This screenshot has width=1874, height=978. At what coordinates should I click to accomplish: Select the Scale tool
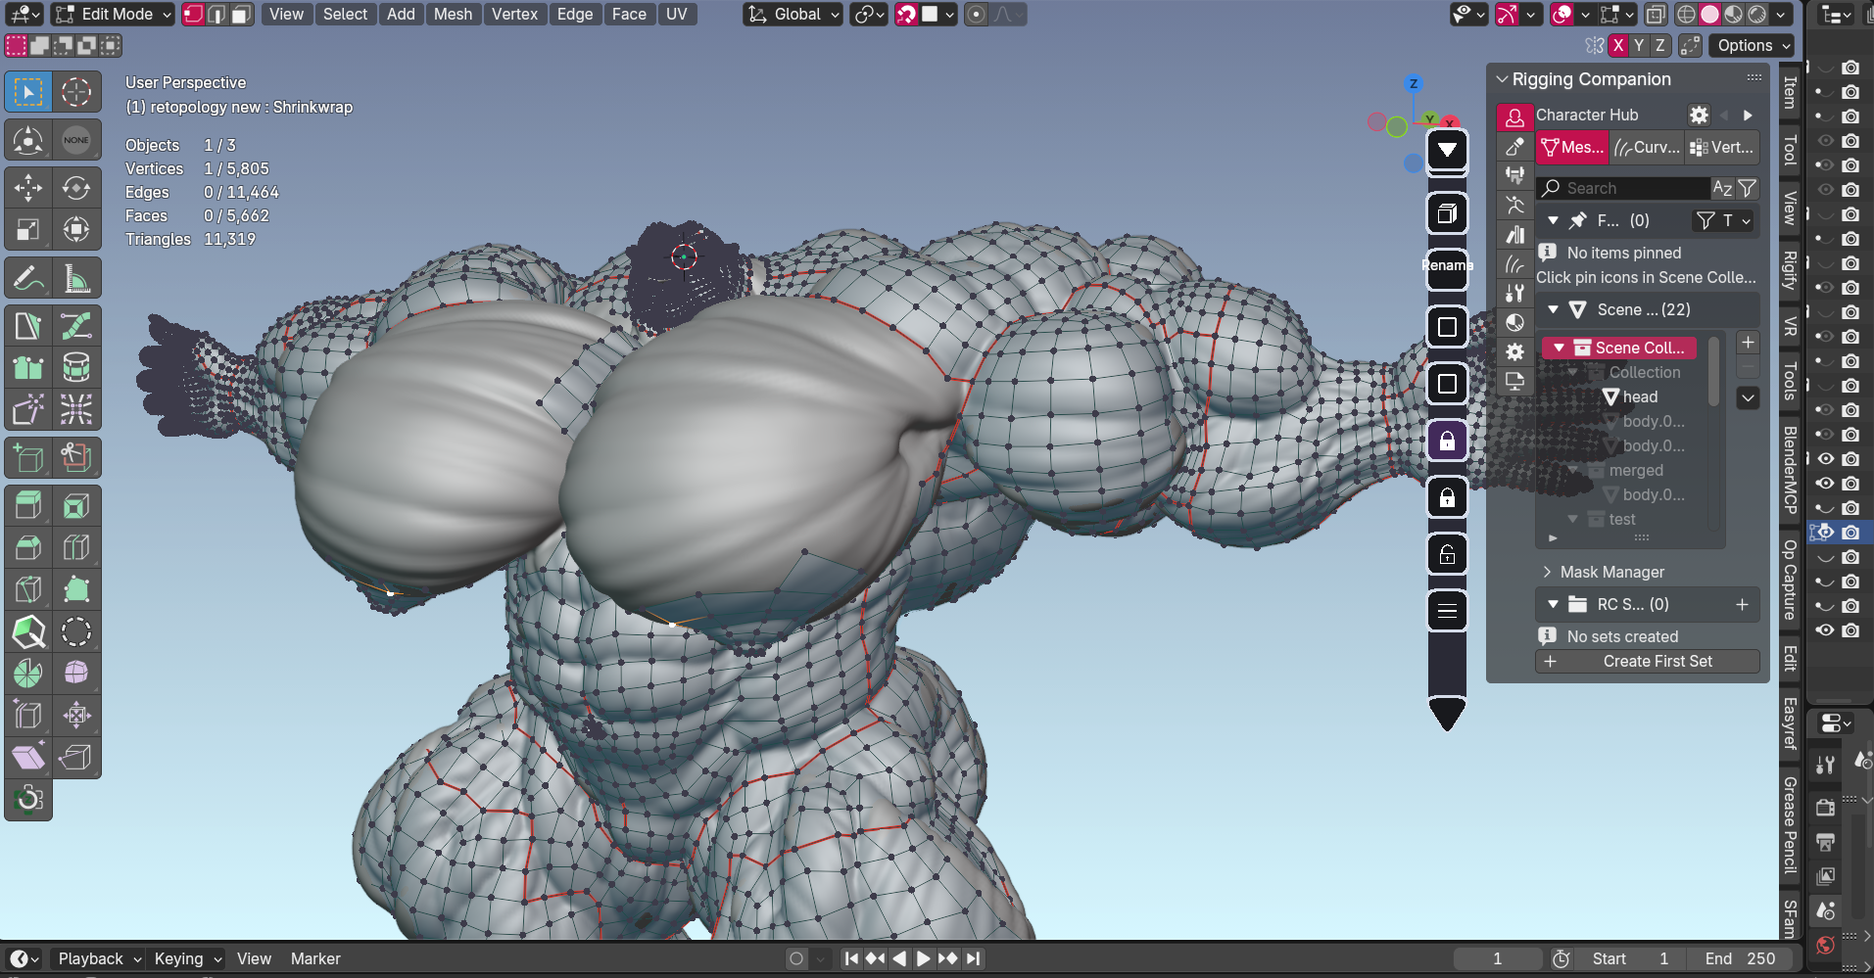click(28, 230)
